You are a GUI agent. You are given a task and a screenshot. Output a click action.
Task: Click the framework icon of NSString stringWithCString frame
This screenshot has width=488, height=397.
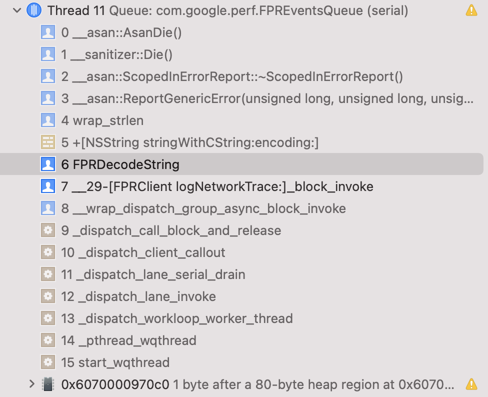click(x=48, y=142)
